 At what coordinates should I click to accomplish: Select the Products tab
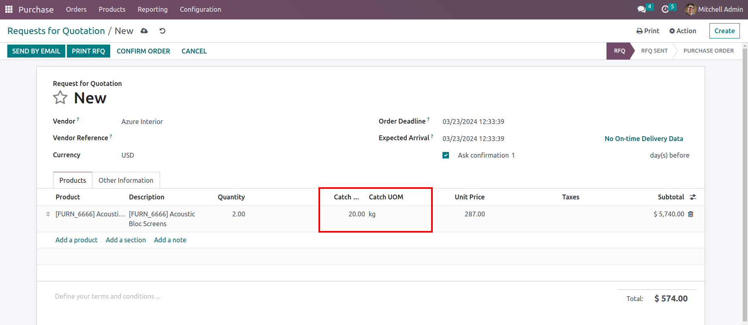(x=73, y=180)
